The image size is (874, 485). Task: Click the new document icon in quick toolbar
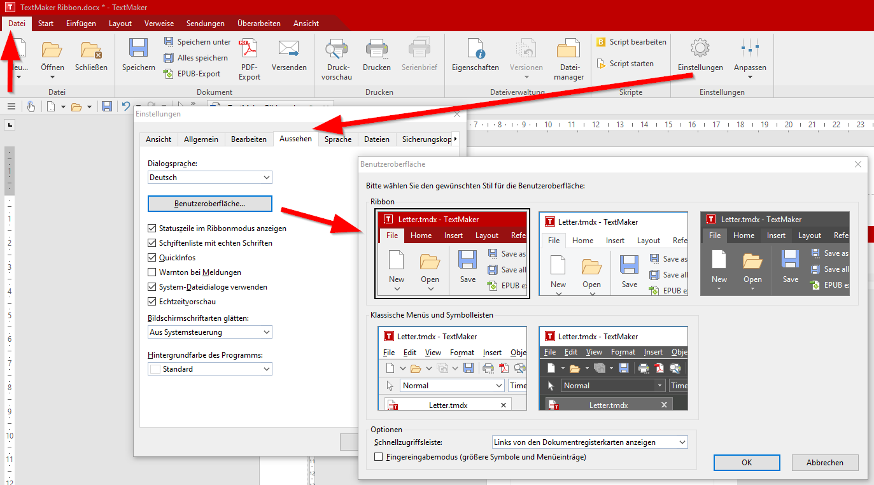click(51, 106)
